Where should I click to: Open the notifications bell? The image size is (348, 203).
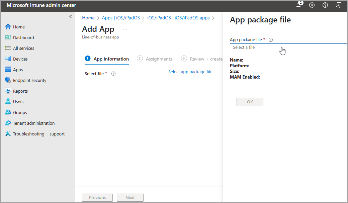[298, 5]
